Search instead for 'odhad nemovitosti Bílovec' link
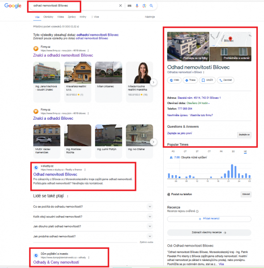Image resolution: width=264 pixels, height=268 pixels. 92,38
